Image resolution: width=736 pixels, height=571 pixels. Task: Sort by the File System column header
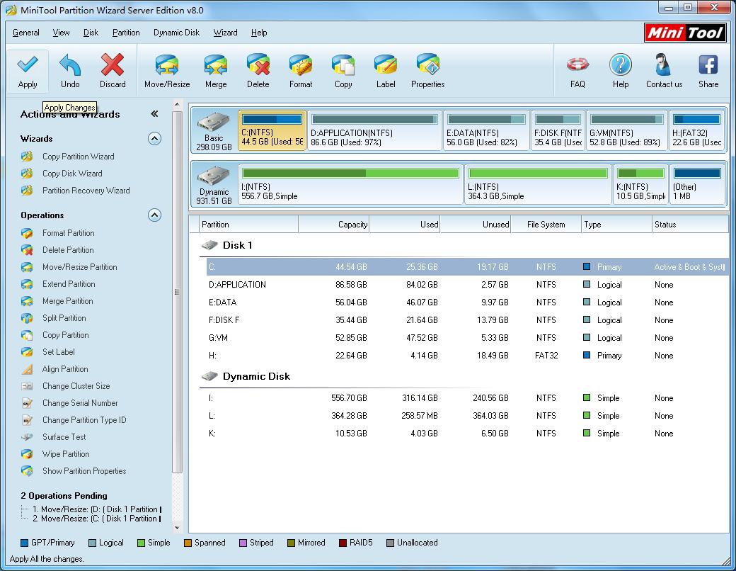point(546,225)
